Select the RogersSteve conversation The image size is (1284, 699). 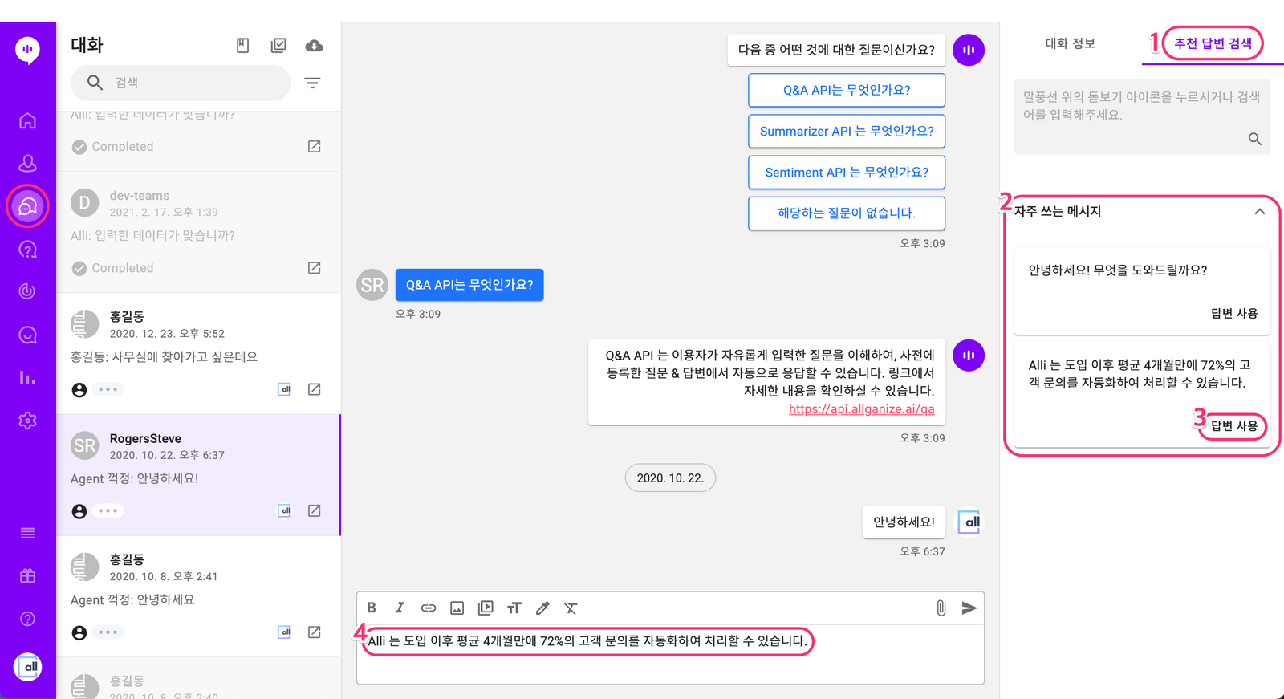(x=198, y=474)
